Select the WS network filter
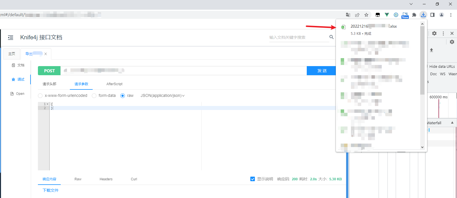 point(442,74)
